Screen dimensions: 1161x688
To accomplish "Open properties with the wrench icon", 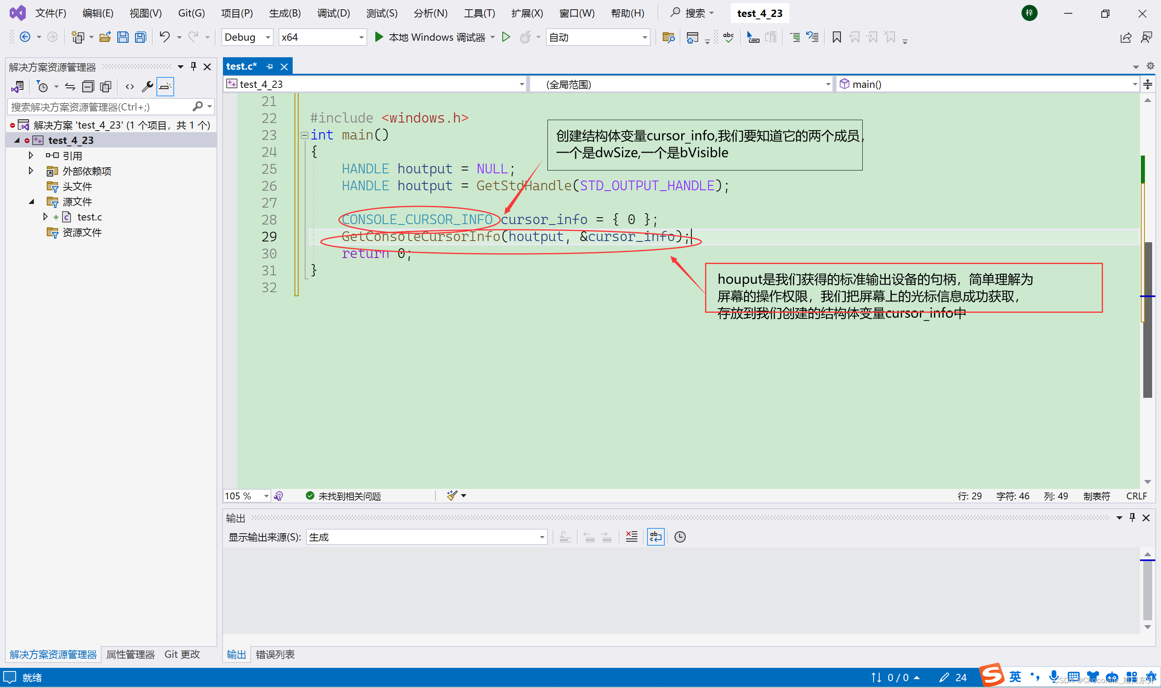I will [148, 87].
